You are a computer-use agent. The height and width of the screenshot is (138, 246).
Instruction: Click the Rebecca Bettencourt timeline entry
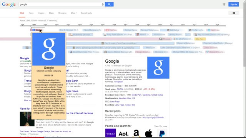click(186, 43)
